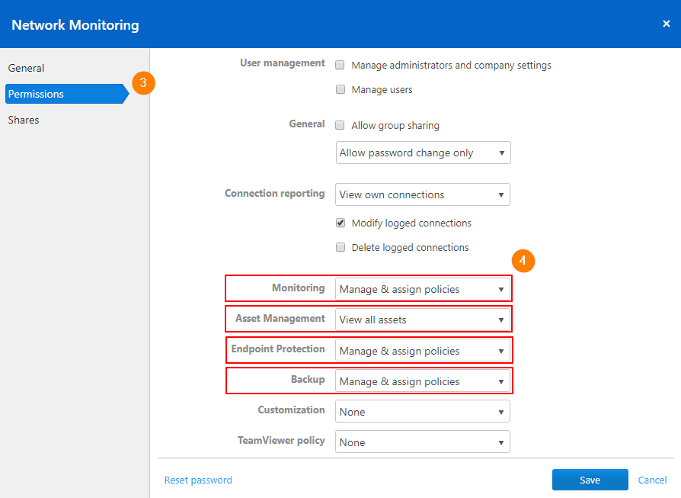Image resolution: width=681 pixels, height=498 pixels.
Task: Enable Manage administrators and company settings
Action: point(340,65)
